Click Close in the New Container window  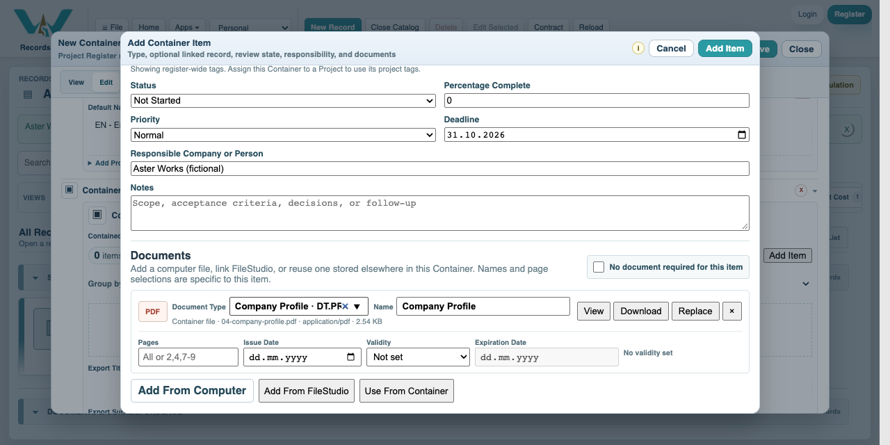(801, 49)
